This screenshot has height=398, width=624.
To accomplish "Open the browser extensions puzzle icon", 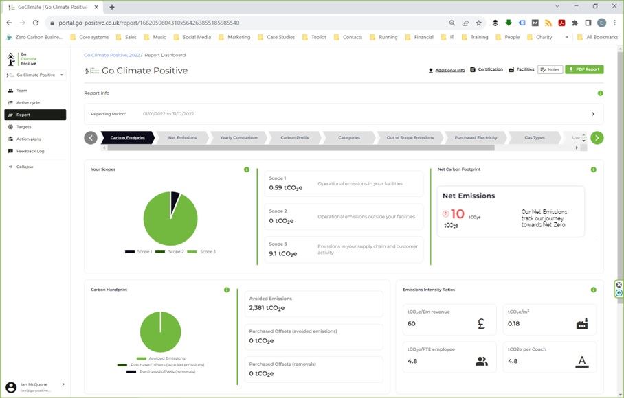I will pos(575,23).
